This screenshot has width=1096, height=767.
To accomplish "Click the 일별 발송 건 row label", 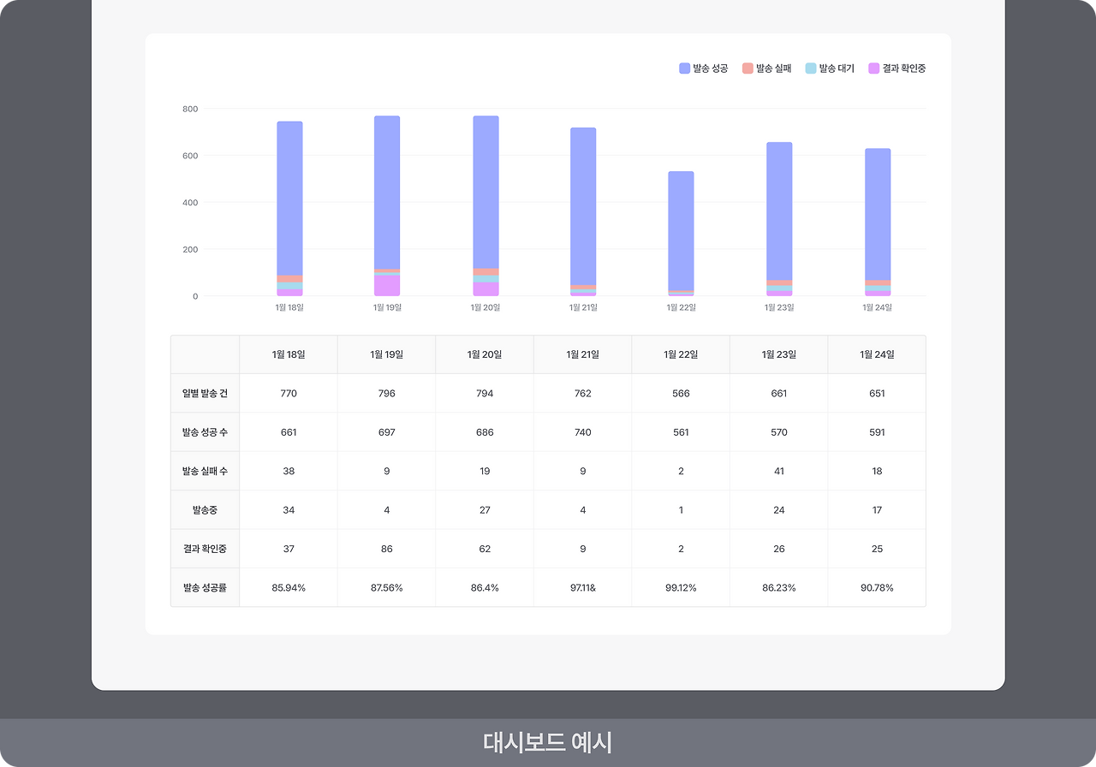I will pyautogui.click(x=205, y=393).
